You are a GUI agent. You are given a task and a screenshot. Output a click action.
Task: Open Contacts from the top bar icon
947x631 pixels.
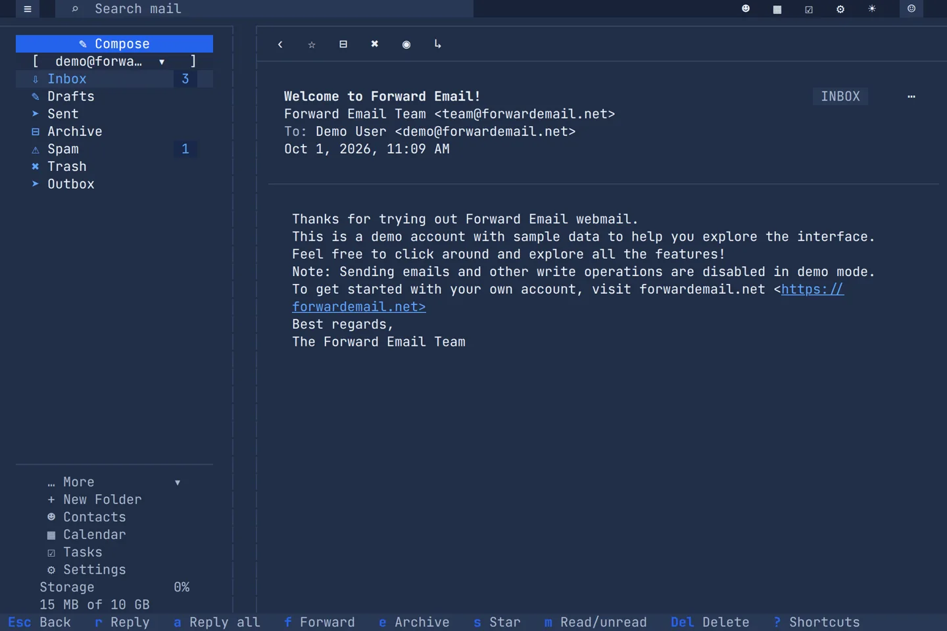pyautogui.click(x=746, y=9)
